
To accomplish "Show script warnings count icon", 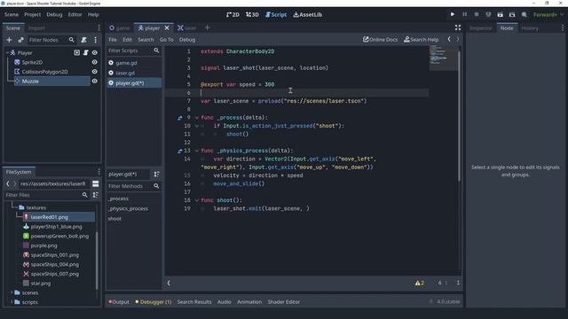I will coord(420,283).
